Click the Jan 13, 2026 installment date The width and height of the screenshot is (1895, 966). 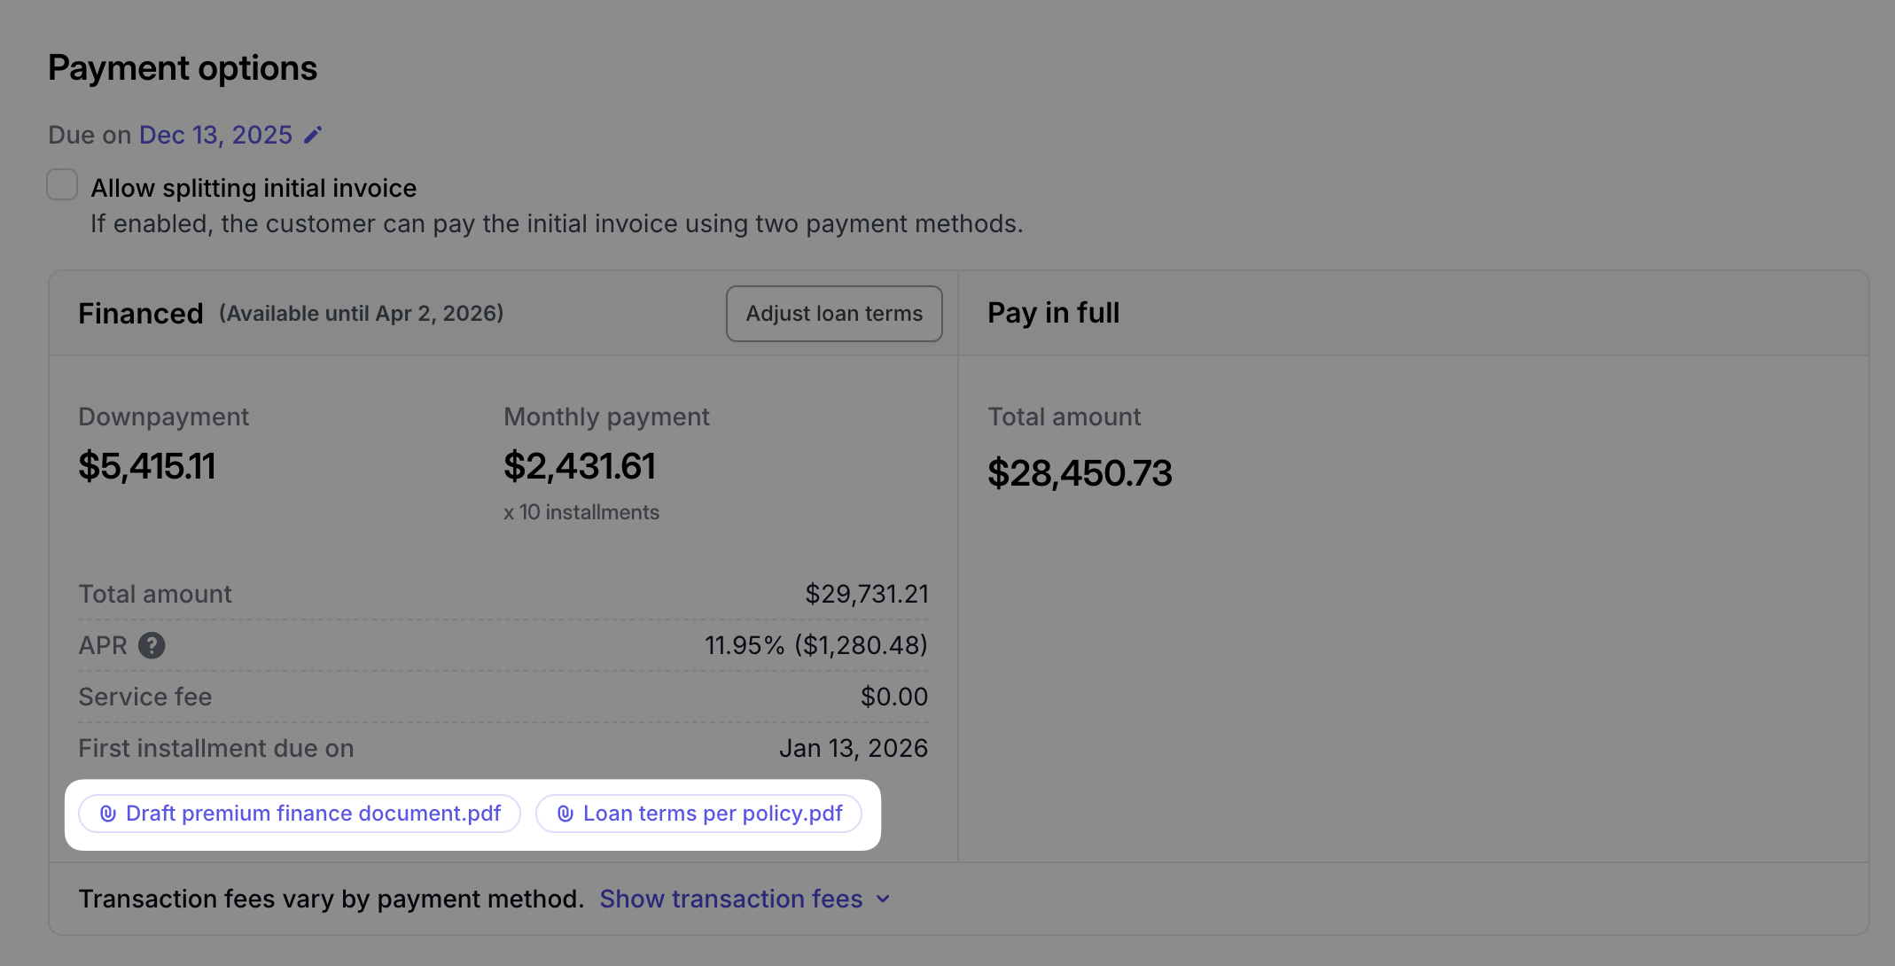coord(854,748)
